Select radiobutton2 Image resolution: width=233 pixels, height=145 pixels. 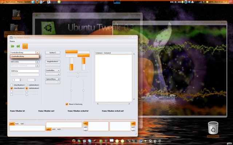27,88
